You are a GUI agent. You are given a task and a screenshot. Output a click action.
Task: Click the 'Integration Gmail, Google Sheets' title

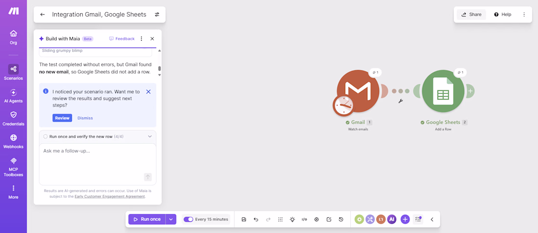(x=99, y=14)
